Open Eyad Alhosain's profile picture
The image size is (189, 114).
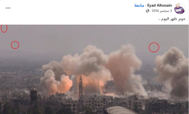[x=180, y=9]
